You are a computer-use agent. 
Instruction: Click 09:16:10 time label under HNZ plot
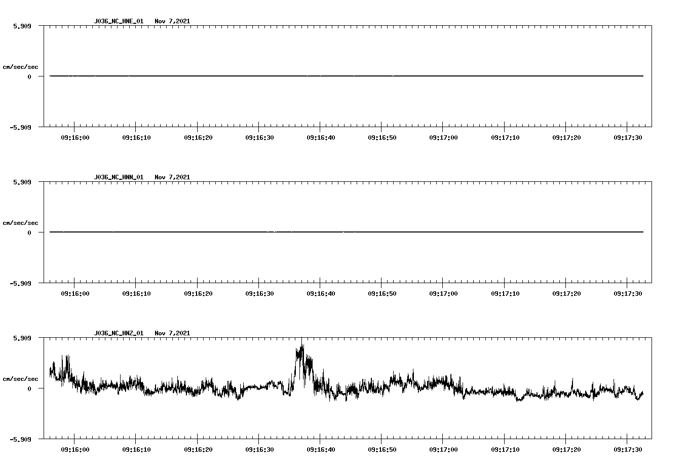(x=136, y=450)
